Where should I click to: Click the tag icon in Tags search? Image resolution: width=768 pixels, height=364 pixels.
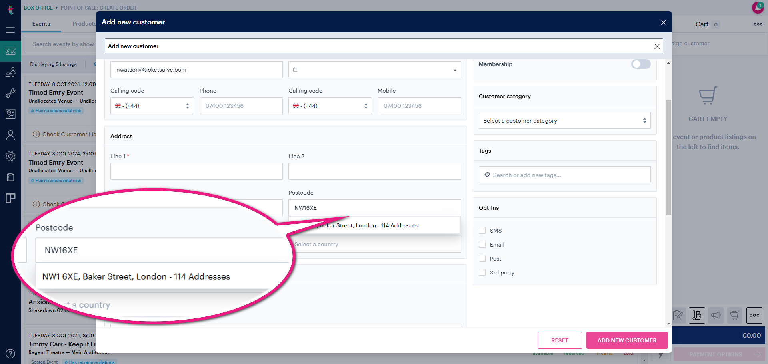tap(487, 175)
